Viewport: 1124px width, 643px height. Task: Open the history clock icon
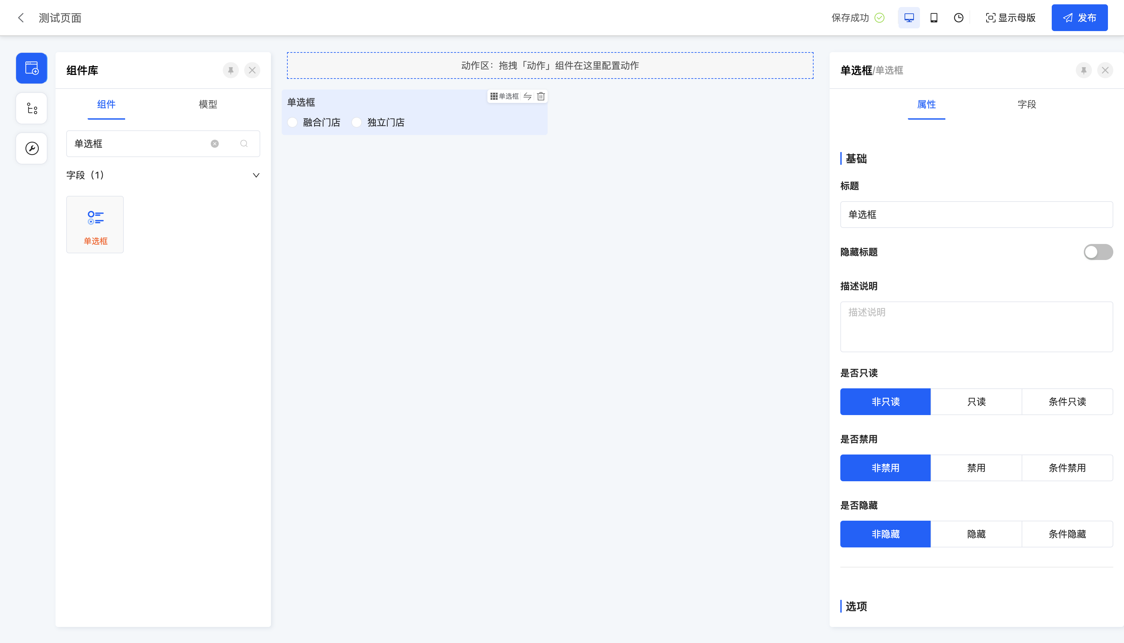click(958, 18)
